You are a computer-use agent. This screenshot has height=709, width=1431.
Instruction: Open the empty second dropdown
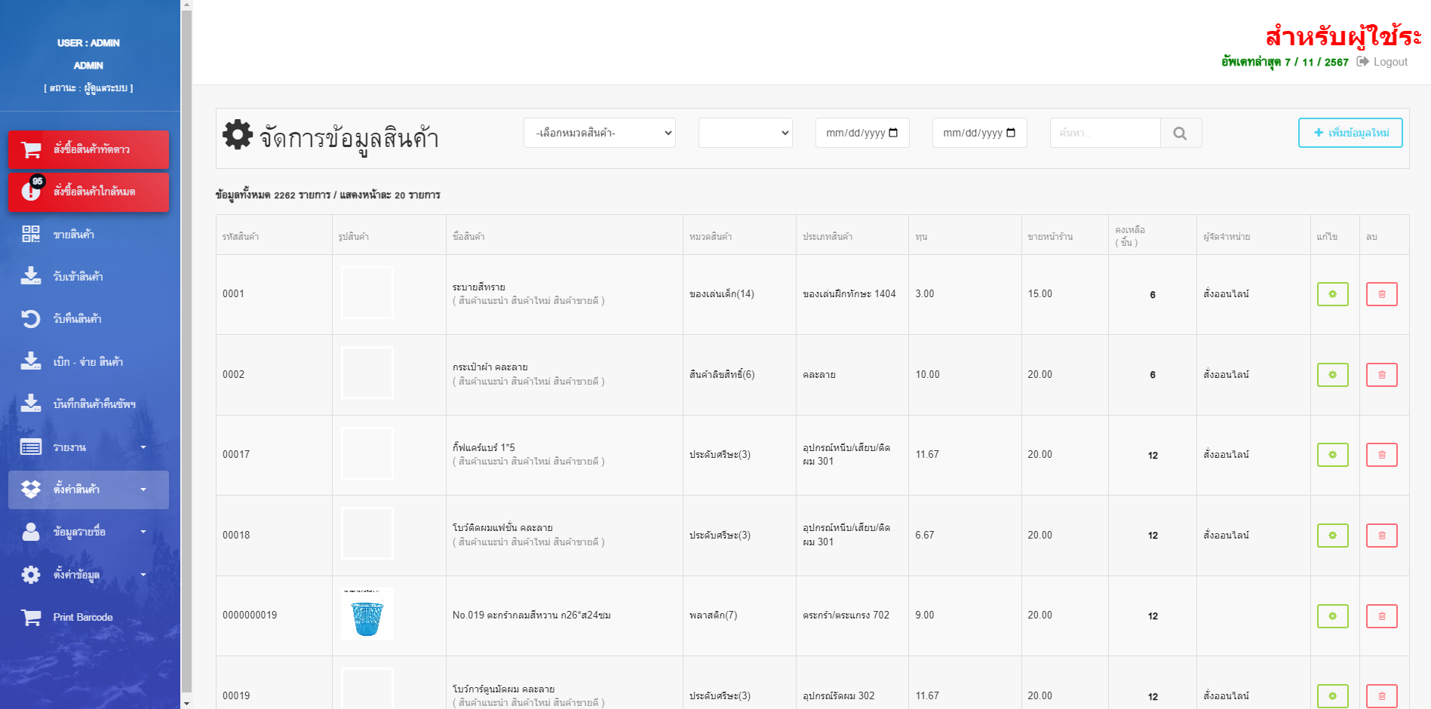click(x=745, y=133)
